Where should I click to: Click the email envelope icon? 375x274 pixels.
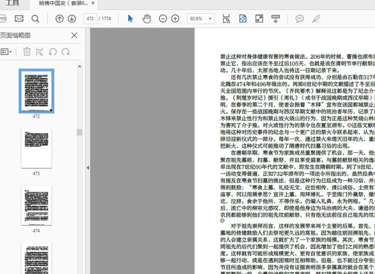pyautogui.click(x=19, y=19)
